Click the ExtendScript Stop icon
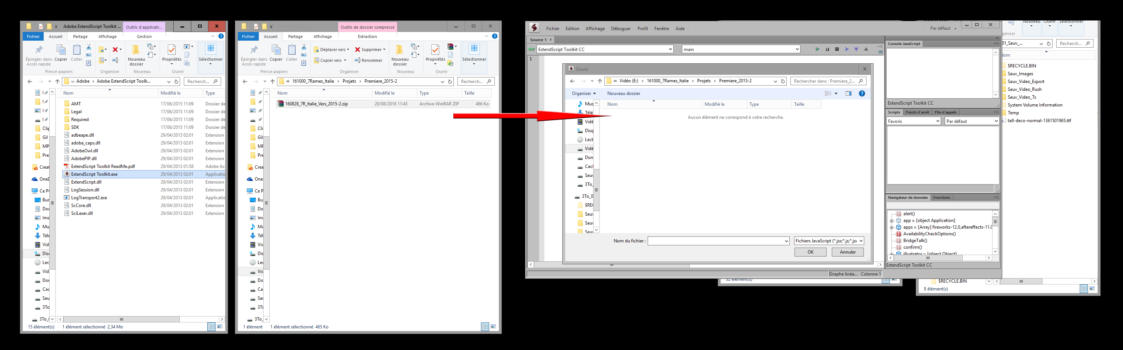This screenshot has width=1123, height=350. pyautogui.click(x=837, y=49)
